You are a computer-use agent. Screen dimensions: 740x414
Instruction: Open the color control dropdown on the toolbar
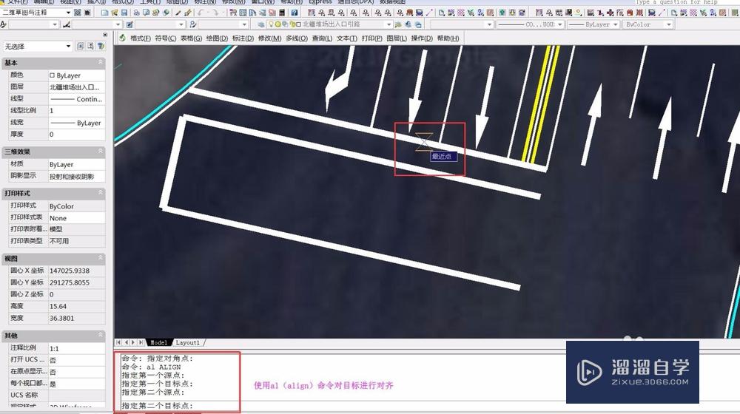(x=462, y=24)
